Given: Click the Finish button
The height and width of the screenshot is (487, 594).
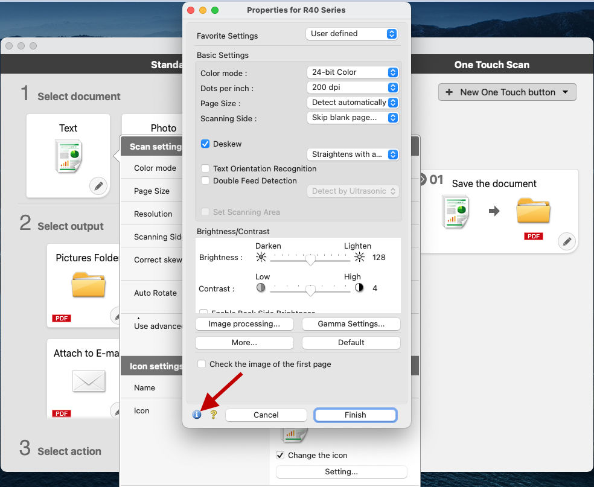Looking at the screenshot, I should pos(355,415).
